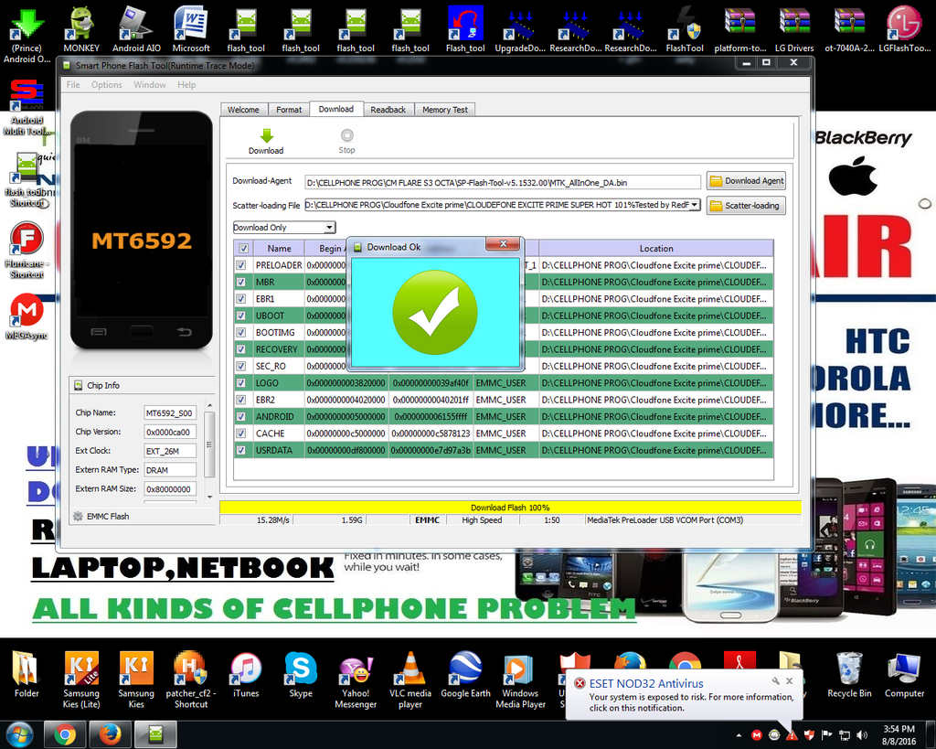The height and width of the screenshot is (749, 936).
Task: Click the Chrome taskbar button
Action: [64, 734]
